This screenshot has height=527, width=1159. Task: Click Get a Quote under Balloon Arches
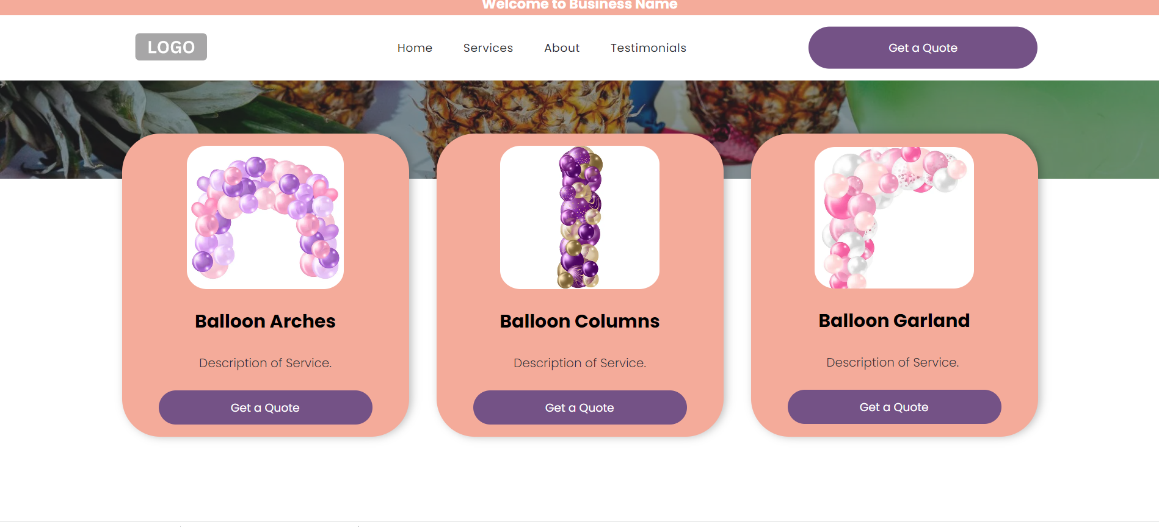tap(265, 407)
